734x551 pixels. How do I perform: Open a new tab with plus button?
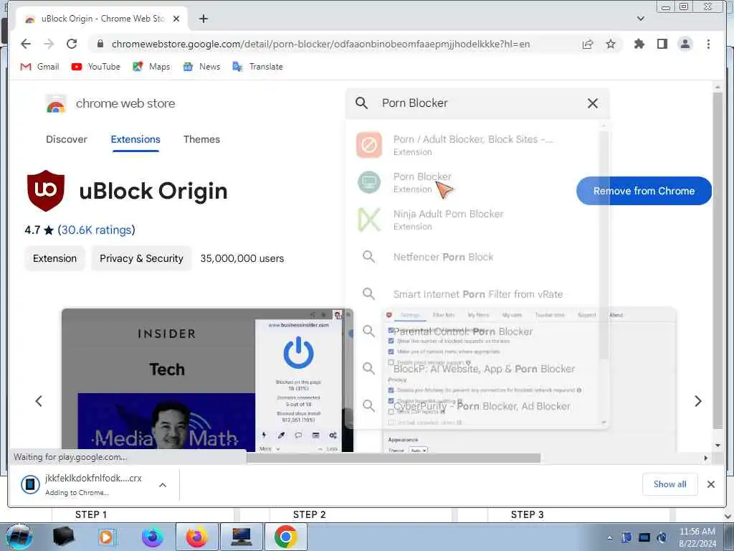(203, 19)
